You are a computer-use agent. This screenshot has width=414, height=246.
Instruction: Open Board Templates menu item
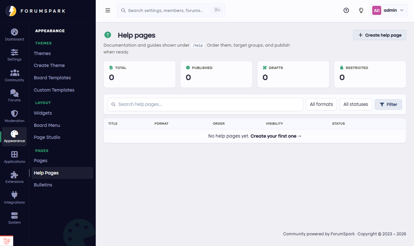click(x=52, y=78)
